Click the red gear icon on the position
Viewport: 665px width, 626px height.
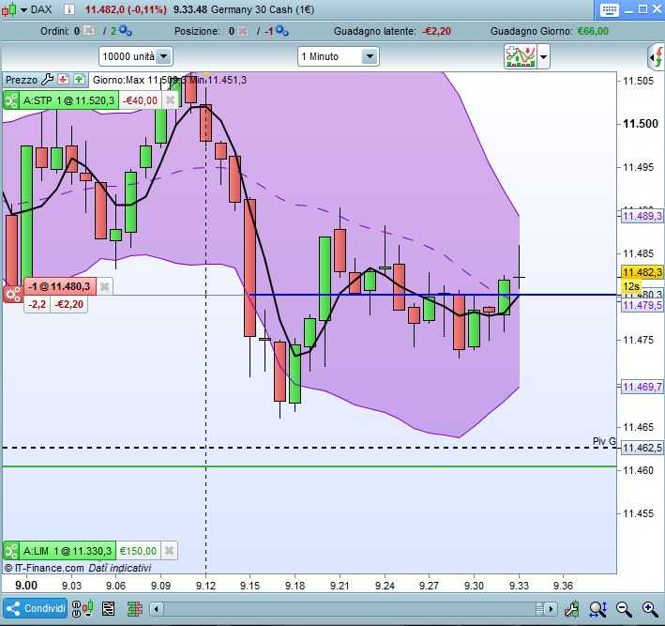click(13, 294)
